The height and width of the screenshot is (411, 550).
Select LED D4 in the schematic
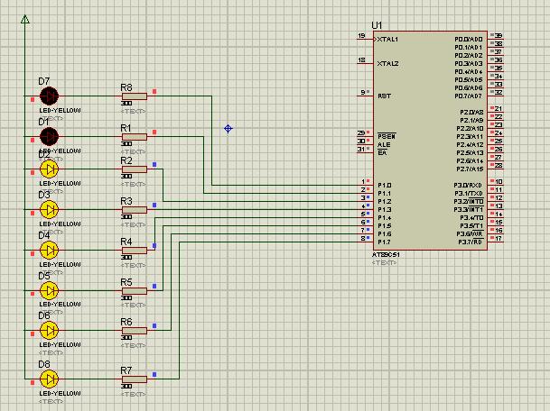pos(49,251)
